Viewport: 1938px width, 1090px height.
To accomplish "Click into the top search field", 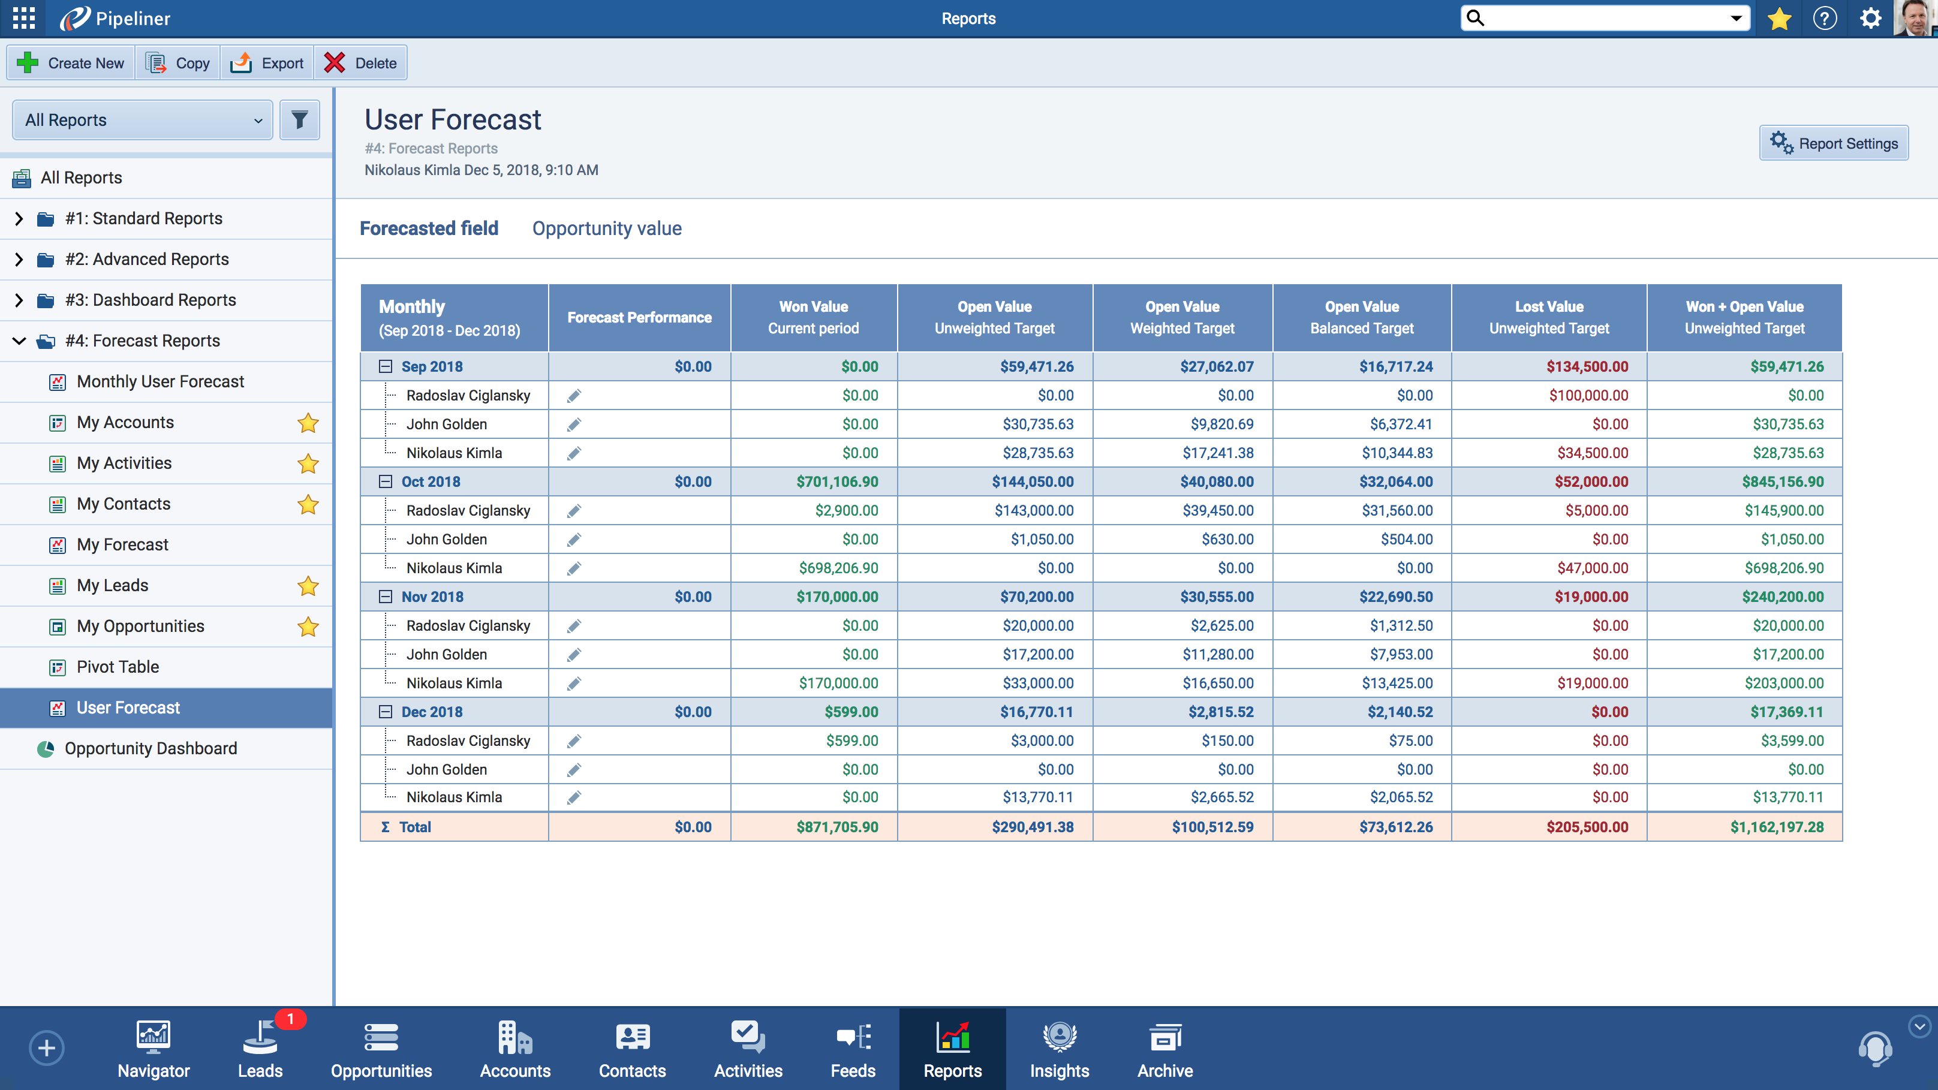I will [x=1602, y=18].
